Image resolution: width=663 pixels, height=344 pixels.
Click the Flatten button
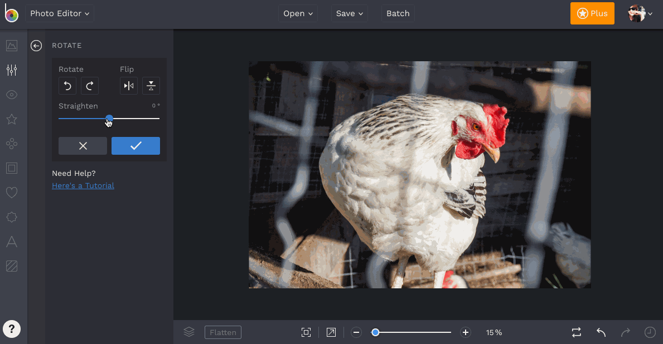pos(223,333)
